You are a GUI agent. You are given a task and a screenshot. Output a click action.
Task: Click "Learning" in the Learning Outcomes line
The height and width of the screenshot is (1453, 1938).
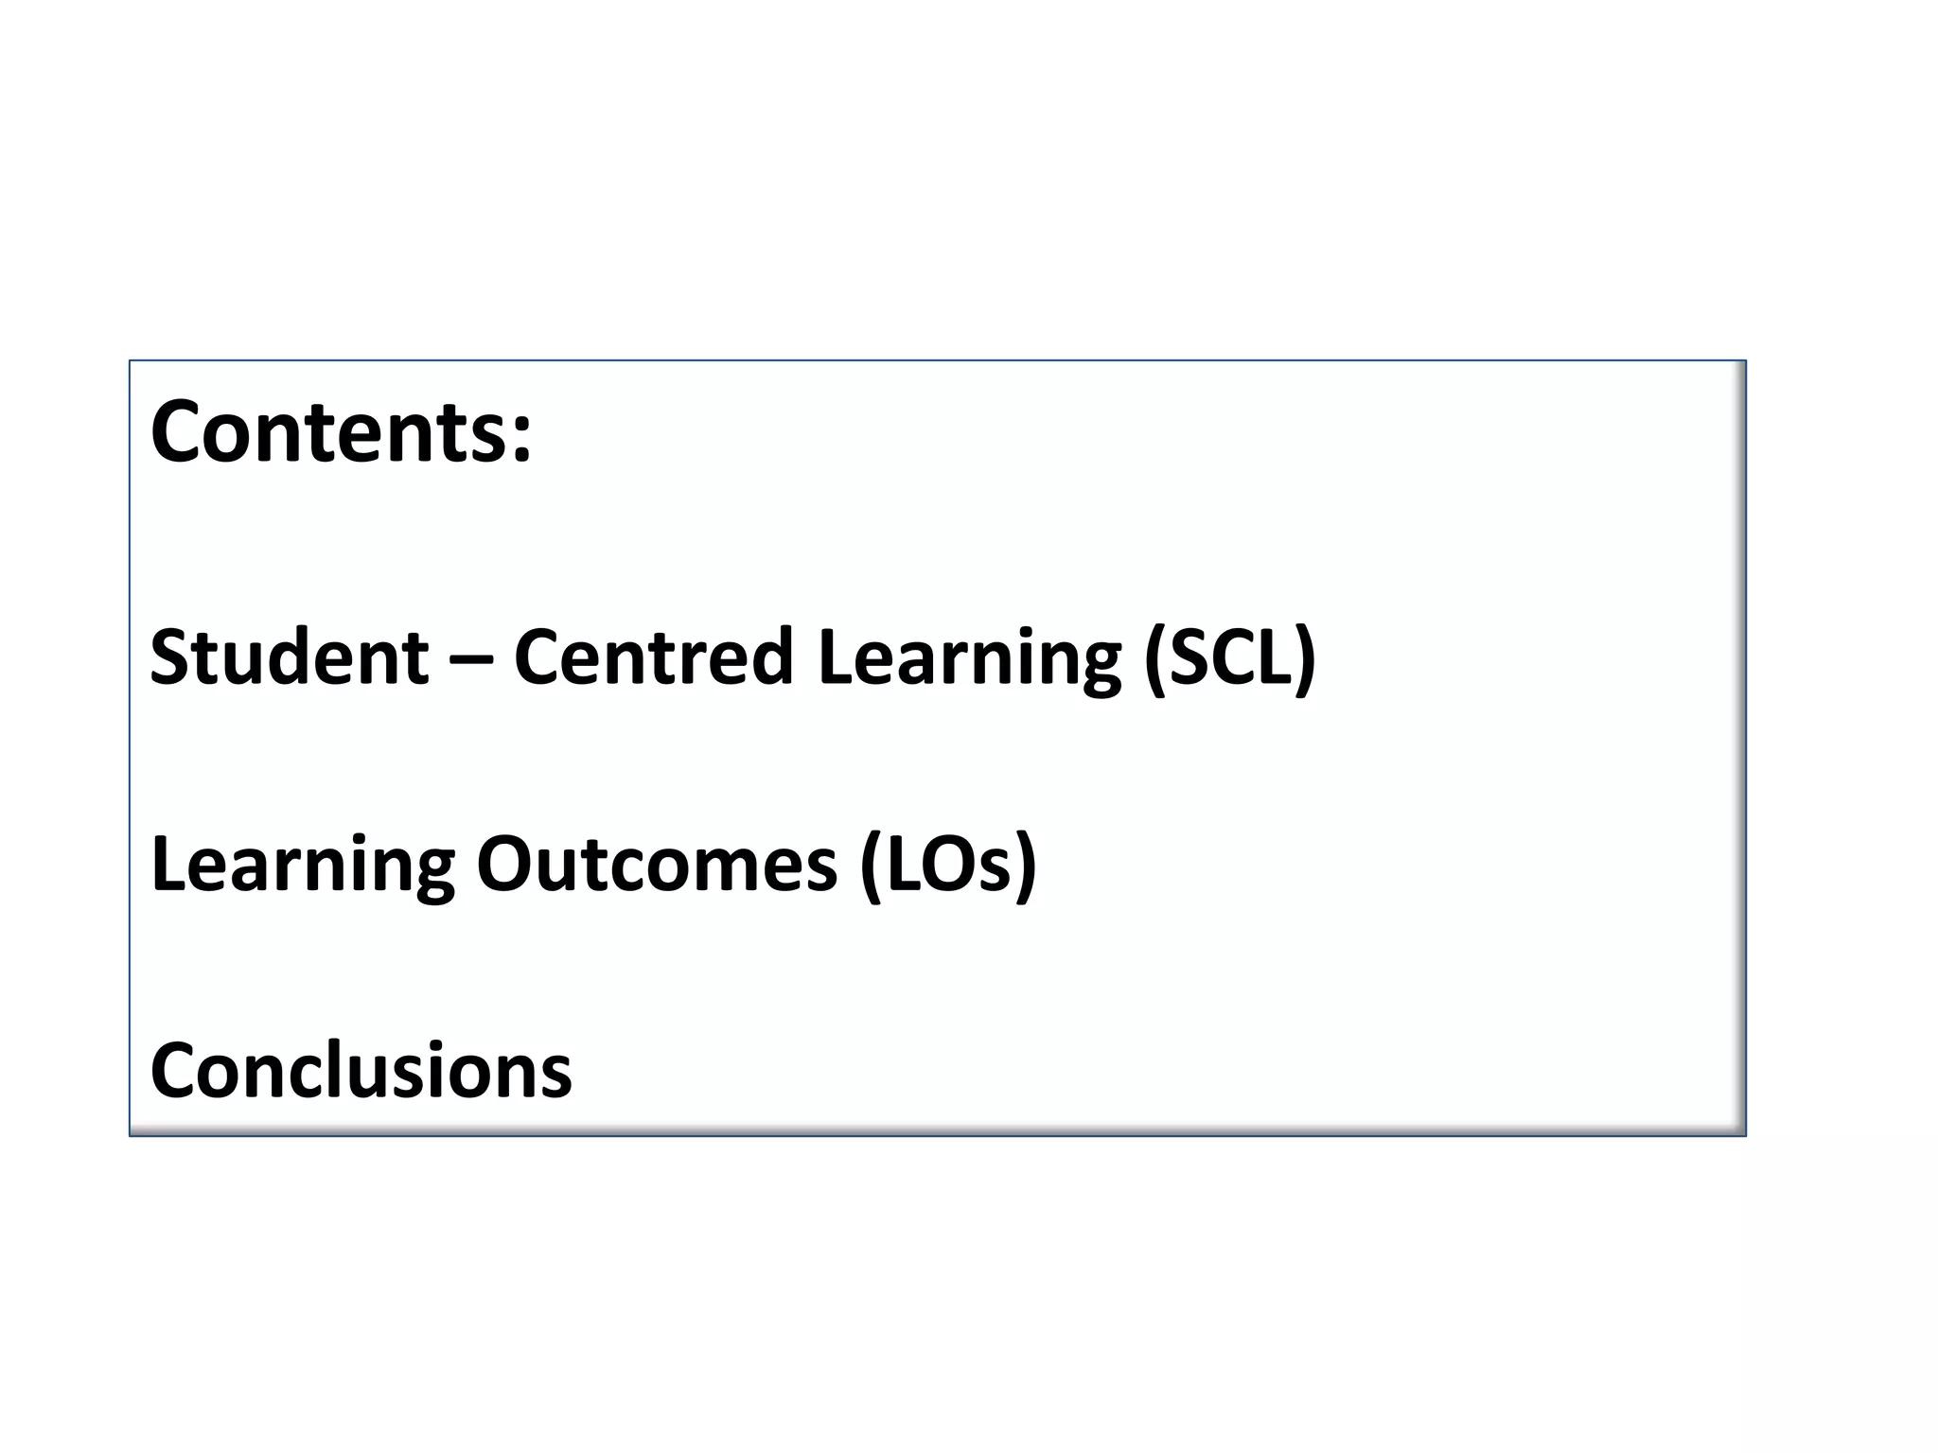pos(303,865)
